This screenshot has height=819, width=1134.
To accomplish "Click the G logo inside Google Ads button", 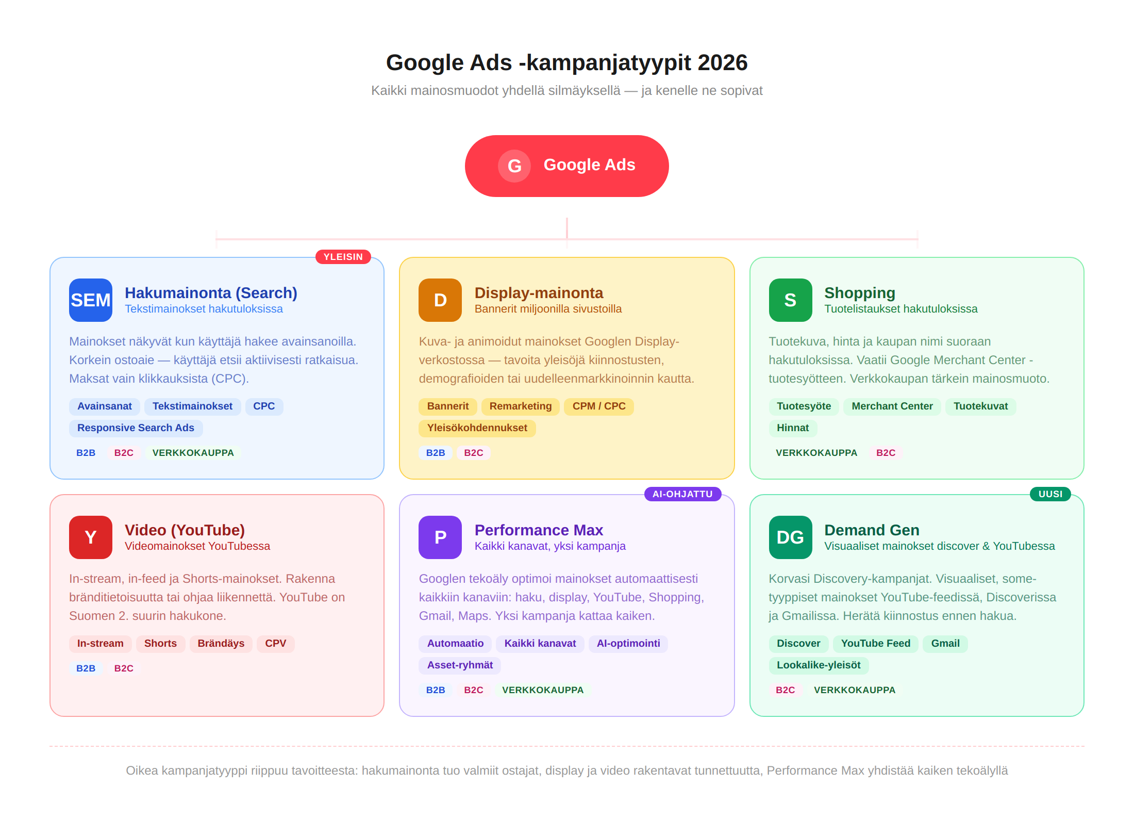I will tap(514, 166).
